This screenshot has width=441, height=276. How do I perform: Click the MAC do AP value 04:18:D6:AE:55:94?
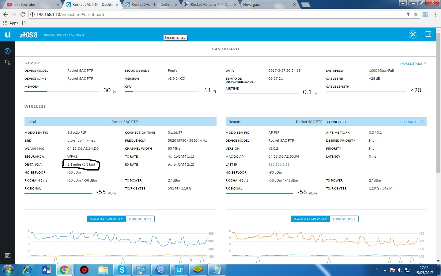284,156
